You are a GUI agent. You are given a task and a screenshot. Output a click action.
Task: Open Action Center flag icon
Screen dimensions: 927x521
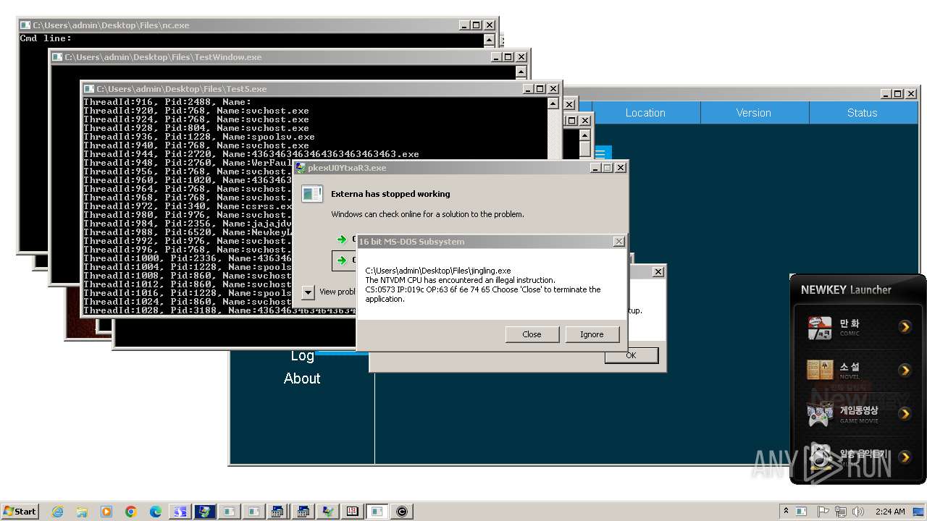click(823, 511)
